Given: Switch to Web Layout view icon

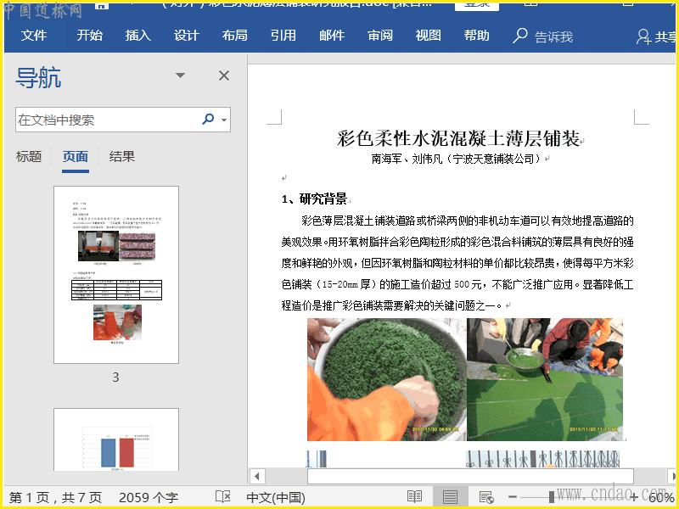Looking at the screenshot, I should pyautogui.click(x=486, y=497).
